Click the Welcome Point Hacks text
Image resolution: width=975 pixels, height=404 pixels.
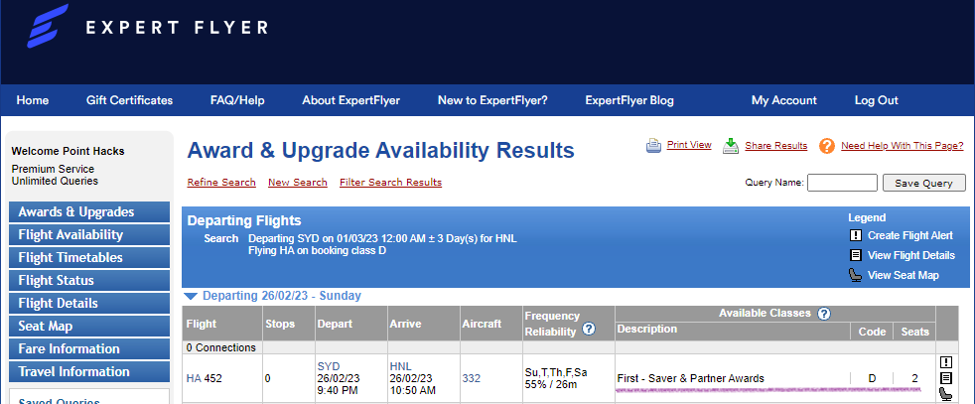(x=68, y=151)
